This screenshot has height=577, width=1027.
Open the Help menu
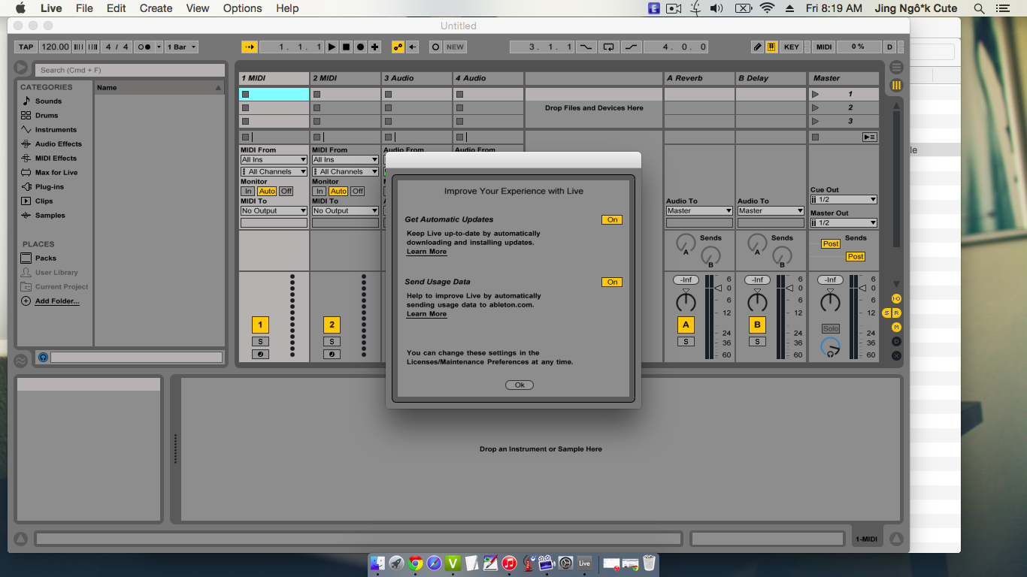(287, 8)
